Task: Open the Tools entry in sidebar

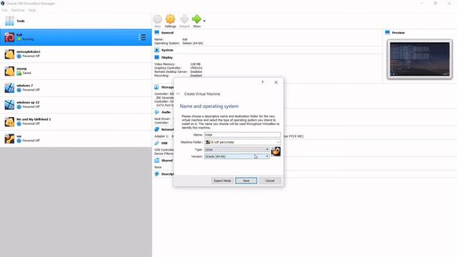Action: (x=76, y=21)
